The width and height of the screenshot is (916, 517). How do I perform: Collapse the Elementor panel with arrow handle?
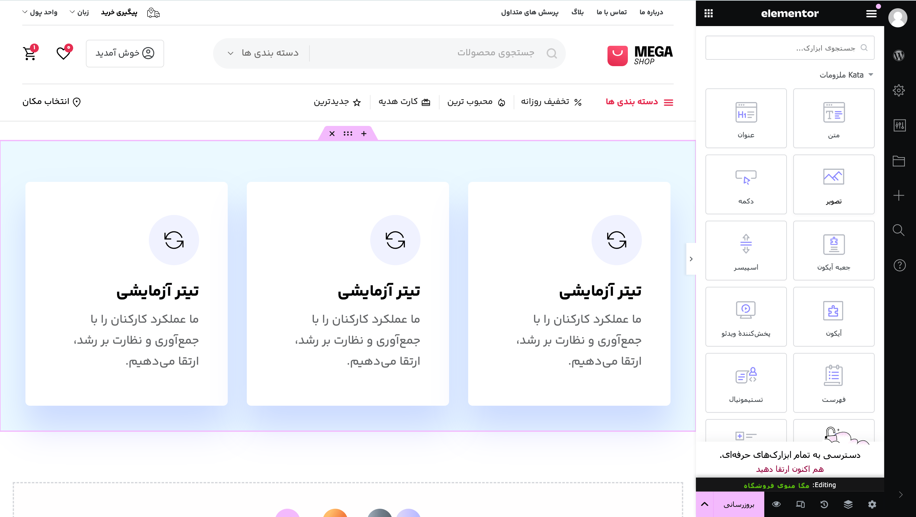pos(691,259)
